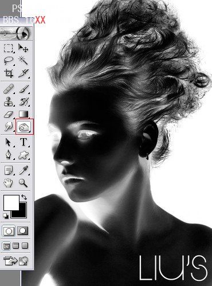The image size is (212, 286).
Task: Select the Zoom magnifier tool
Action: click(x=23, y=183)
